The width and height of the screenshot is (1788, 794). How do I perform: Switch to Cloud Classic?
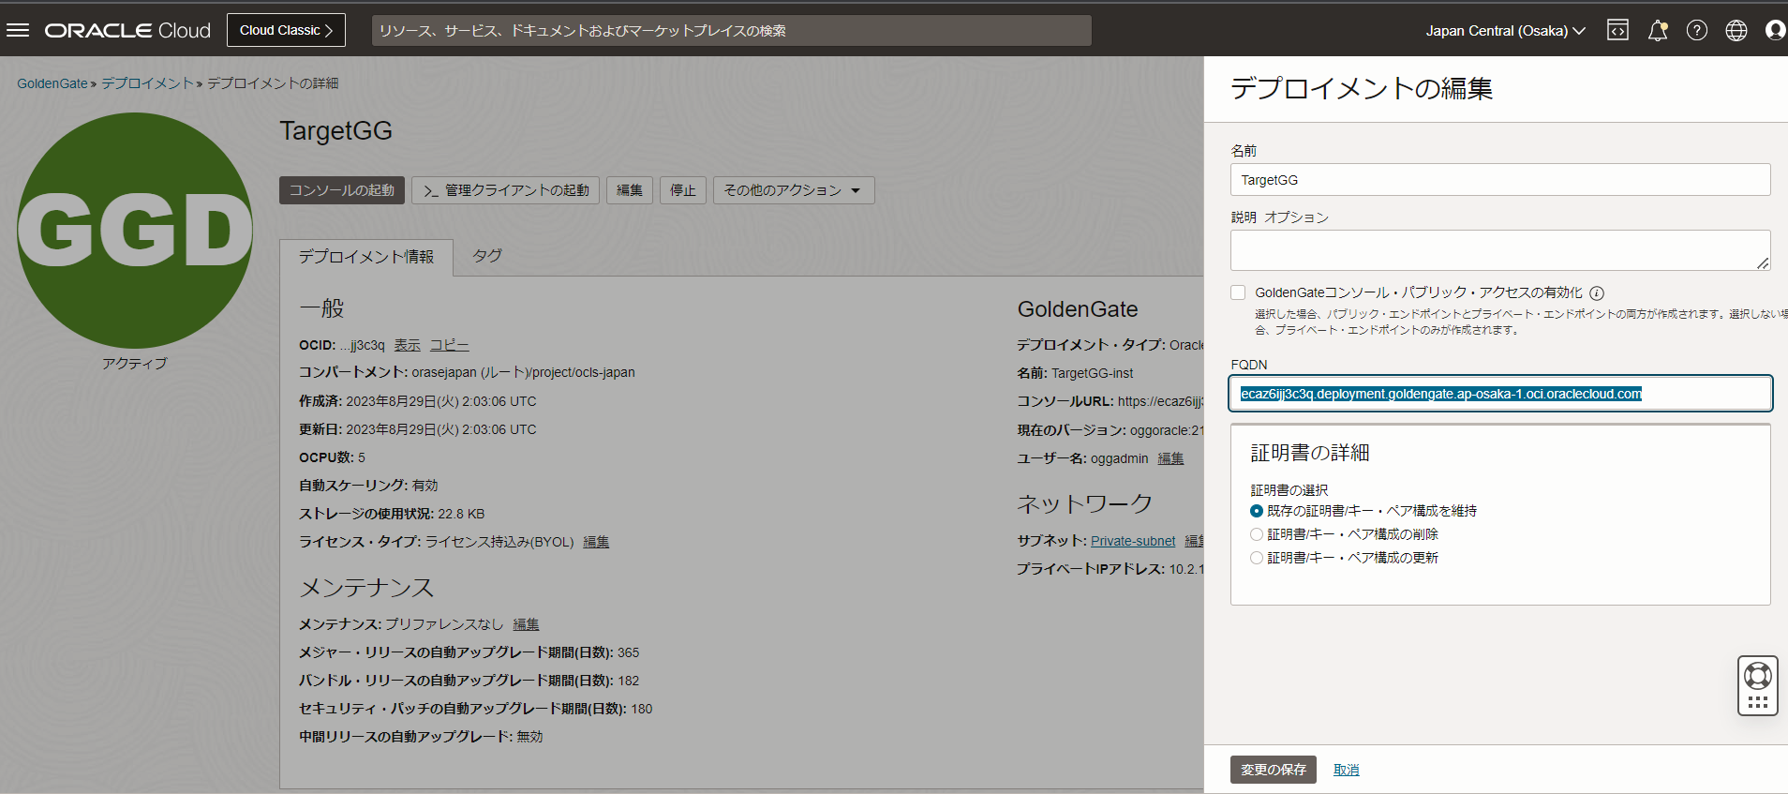(x=286, y=30)
